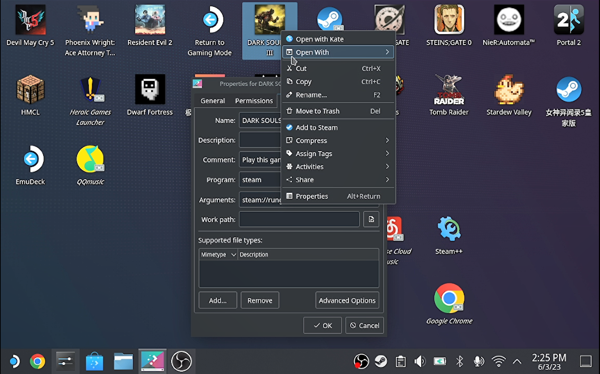
Task: Click the Description column header in file types
Action: (x=308, y=255)
